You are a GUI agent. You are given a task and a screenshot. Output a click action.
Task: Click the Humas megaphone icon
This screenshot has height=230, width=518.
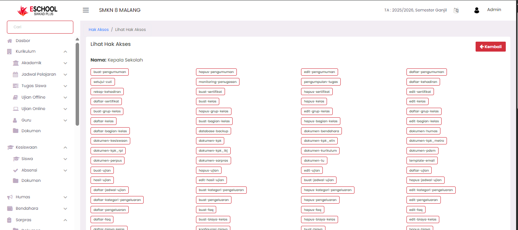(x=10, y=197)
